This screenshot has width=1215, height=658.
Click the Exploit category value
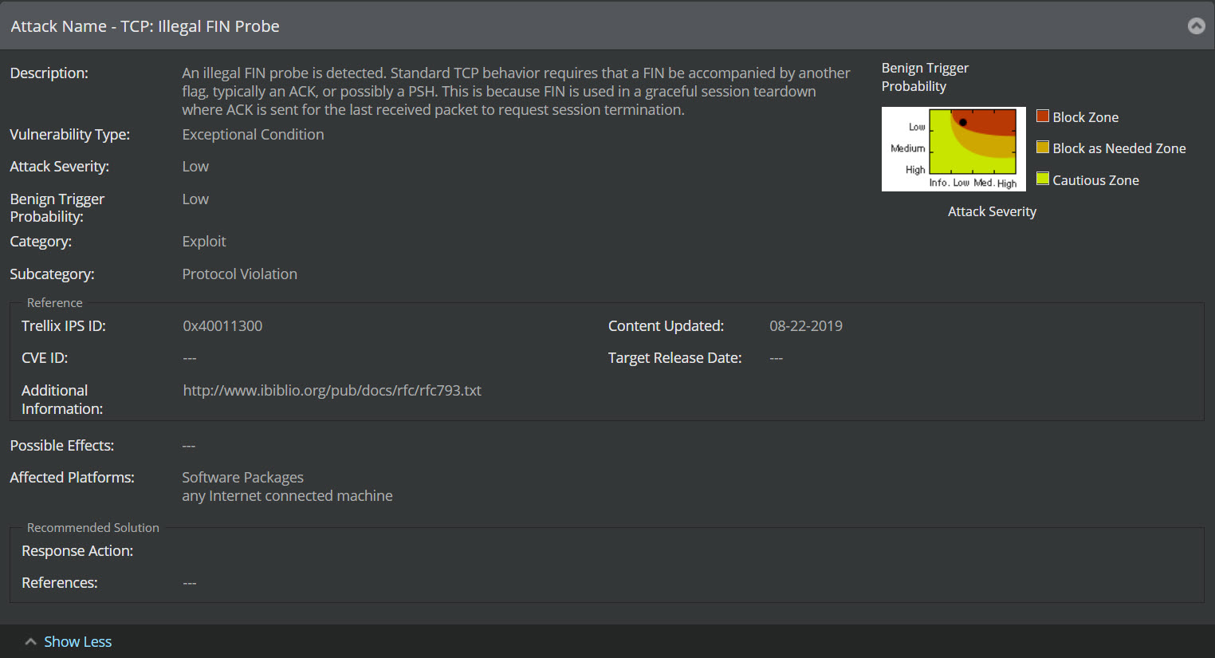[204, 242]
